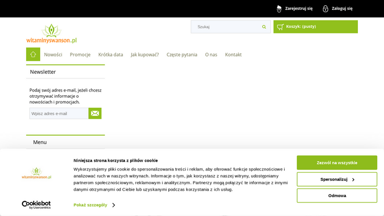
Task: Open the witaminyswanson.pl header logo
Action: (x=51, y=33)
